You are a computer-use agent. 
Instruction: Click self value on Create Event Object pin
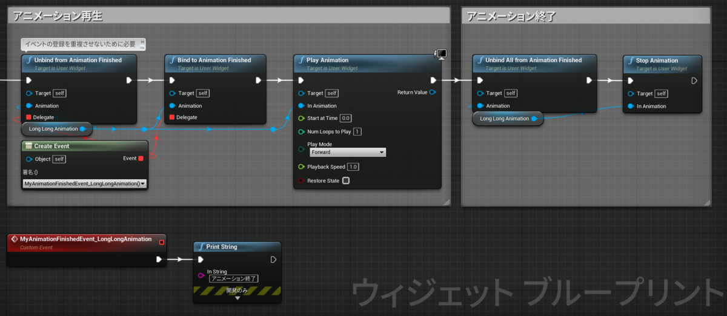pos(59,159)
